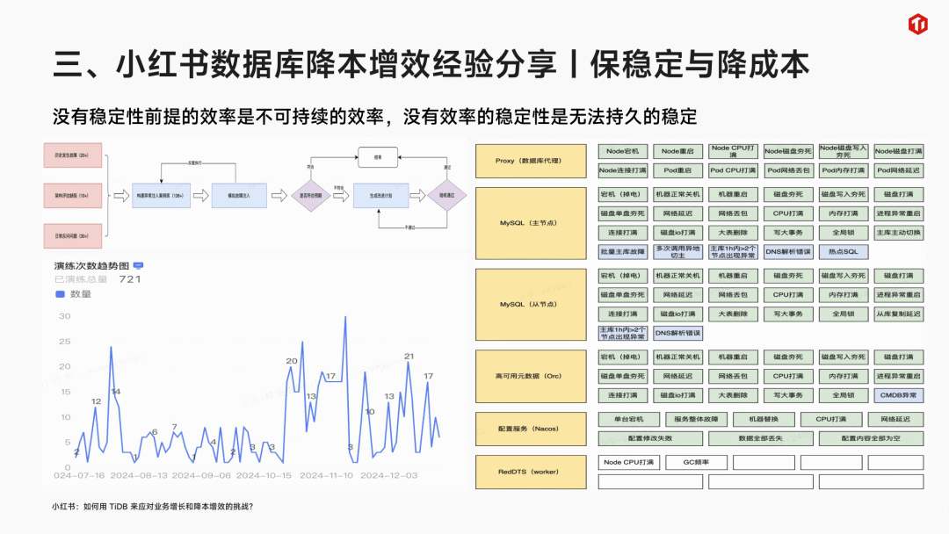Click Node CPU打满 in the Proxy row

pos(733,151)
